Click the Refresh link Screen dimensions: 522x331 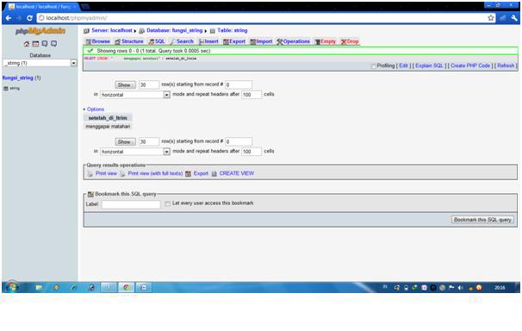[x=506, y=66]
